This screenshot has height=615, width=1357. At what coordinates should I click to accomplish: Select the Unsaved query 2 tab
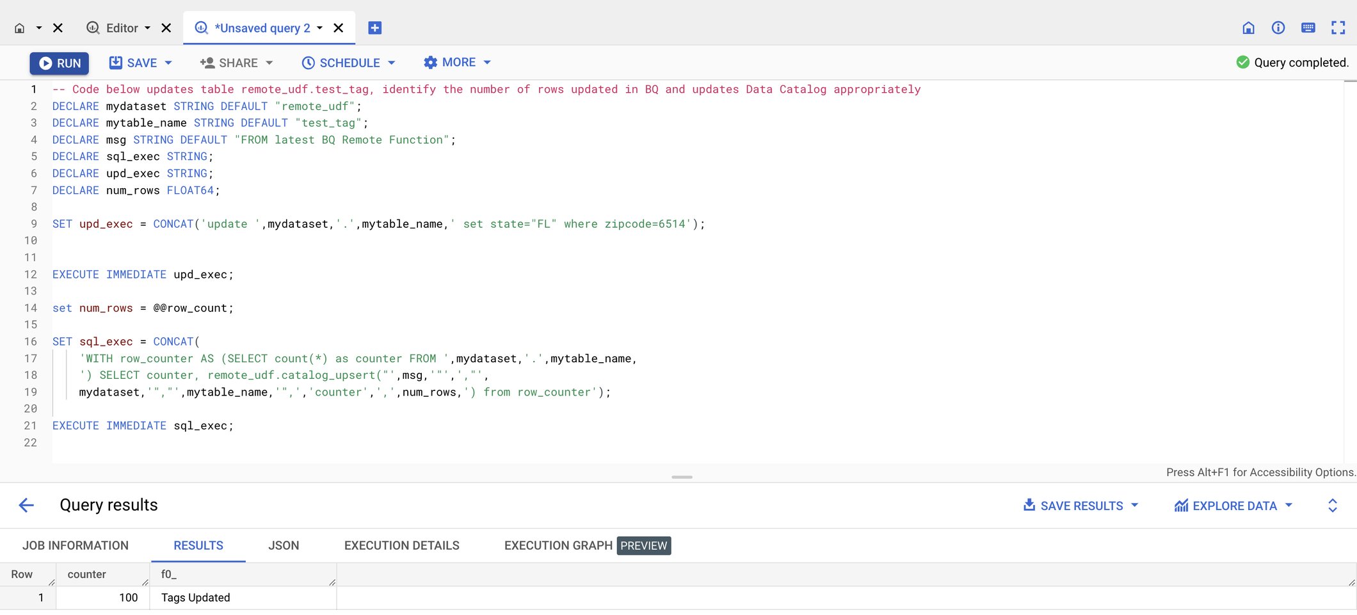tap(262, 28)
